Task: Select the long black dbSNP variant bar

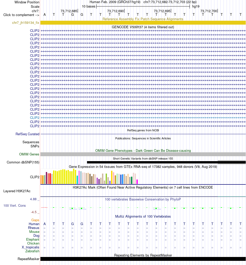Action: [166, 162]
